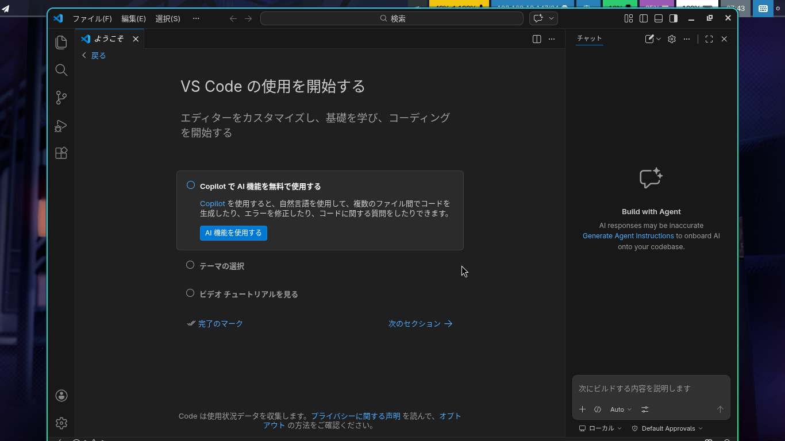The width and height of the screenshot is (785, 441).
Task: Open the Accounts menu icon
Action: click(61, 396)
